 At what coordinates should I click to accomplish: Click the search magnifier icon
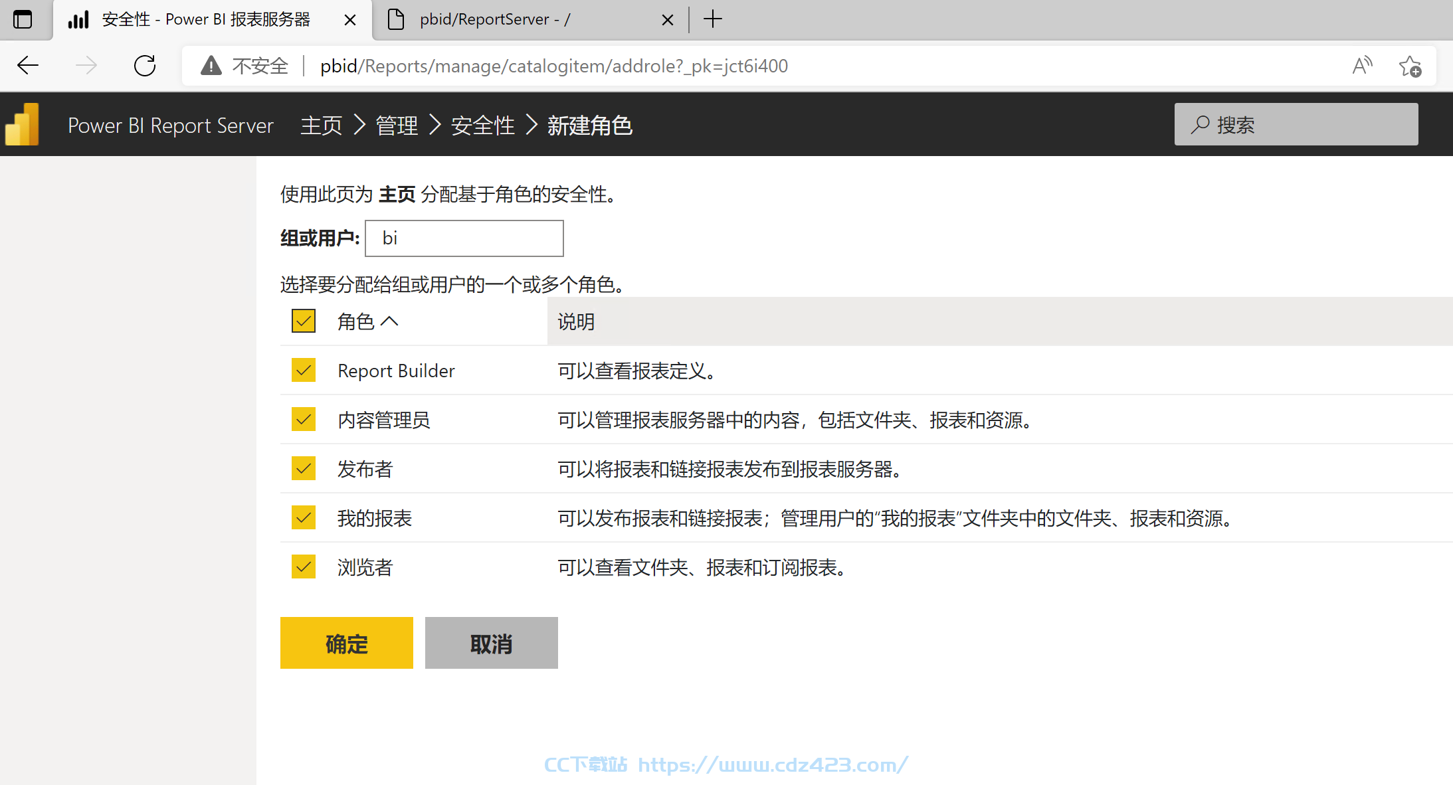[x=1200, y=124]
